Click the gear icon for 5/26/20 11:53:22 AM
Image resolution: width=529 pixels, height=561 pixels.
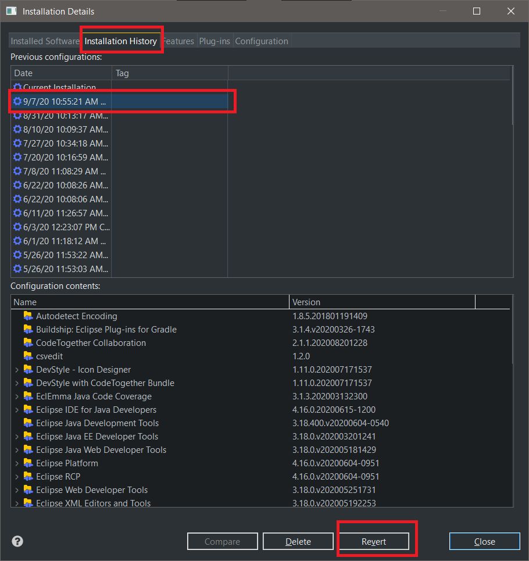(x=17, y=255)
